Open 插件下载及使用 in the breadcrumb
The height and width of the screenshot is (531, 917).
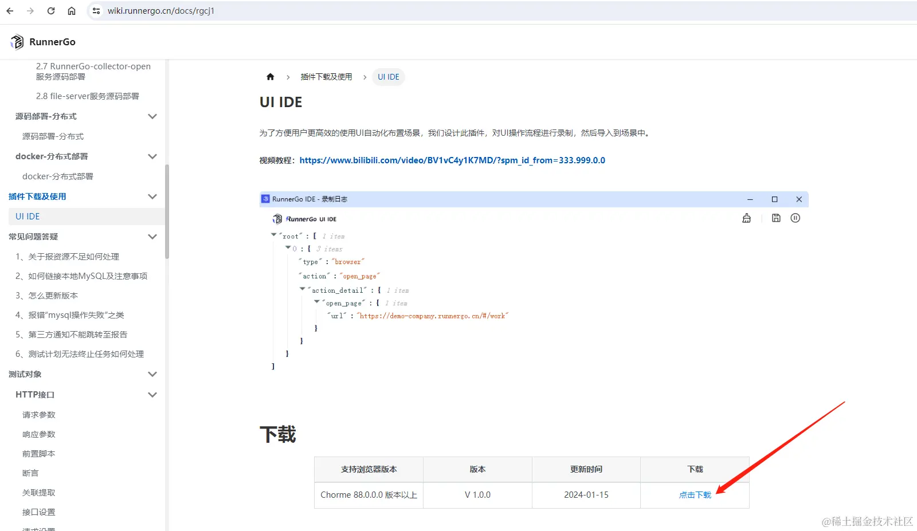(326, 77)
